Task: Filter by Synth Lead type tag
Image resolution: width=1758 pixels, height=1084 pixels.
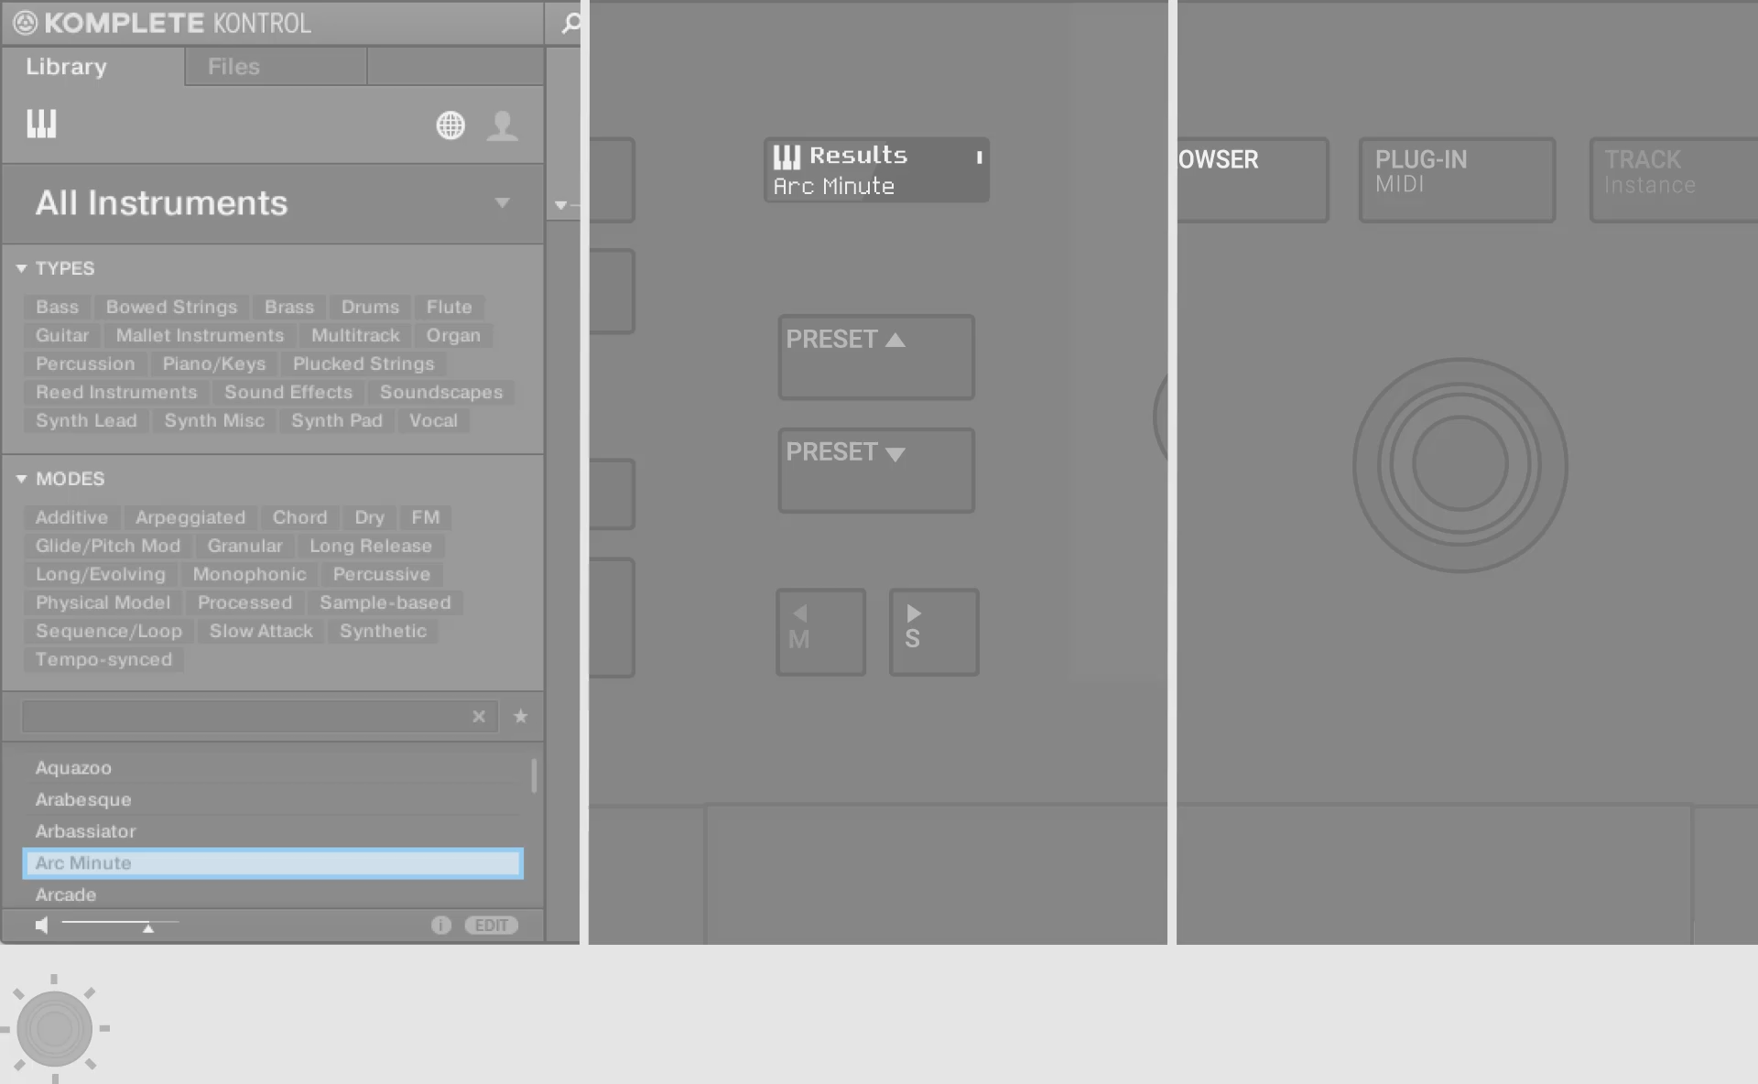Action: (x=86, y=420)
